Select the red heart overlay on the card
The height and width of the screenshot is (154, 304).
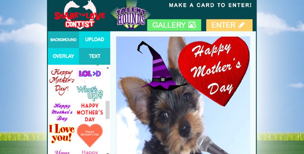click(x=214, y=71)
